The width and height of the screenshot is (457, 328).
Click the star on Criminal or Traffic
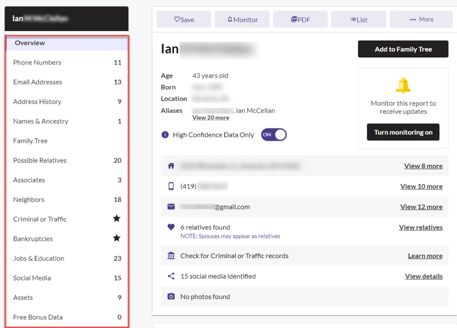116,218
